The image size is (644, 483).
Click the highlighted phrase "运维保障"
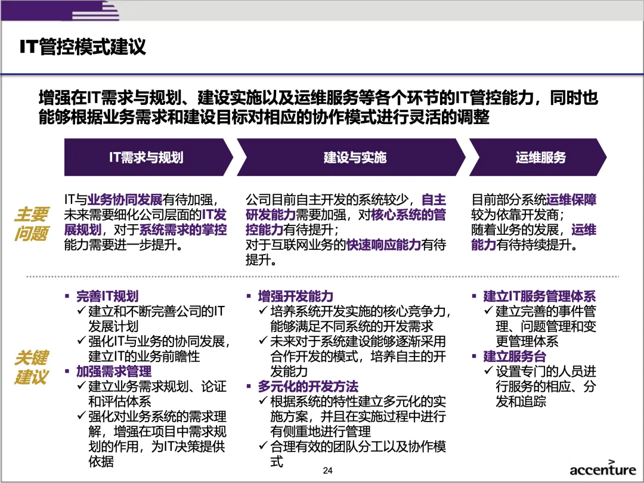tap(571, 200)
